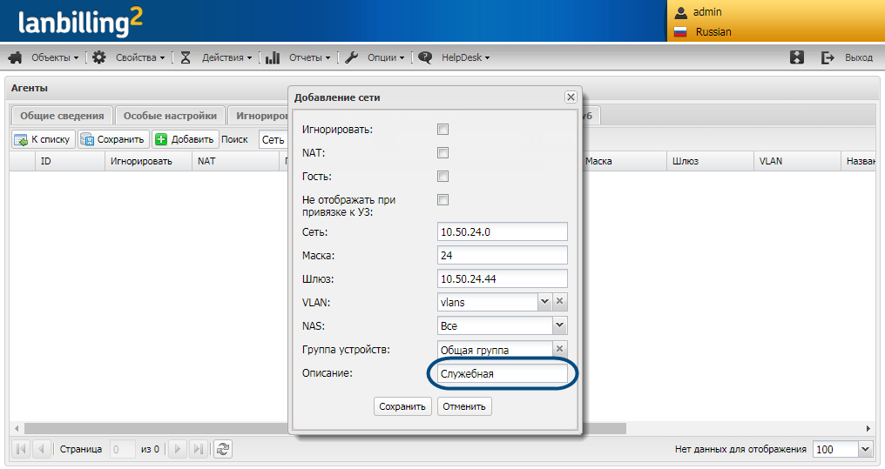Toggle the NAT checkbox
The height and width of the screenshot is (469, 885).
[x=443, y=153]
